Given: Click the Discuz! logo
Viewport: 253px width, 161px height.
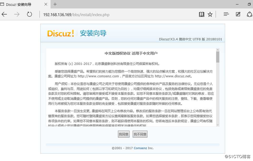Looking at the screenshot, I should [x=61, y=33].
